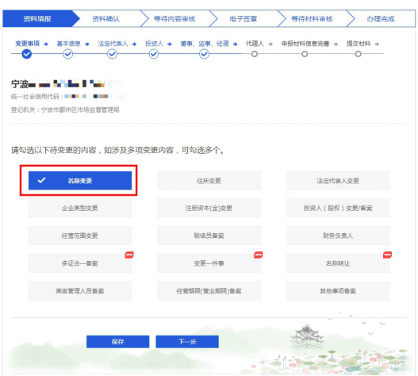This screenshot has height=376, width=418.
Task: Click the filled checkmark under 变更事项
Action: pos(27,54)
